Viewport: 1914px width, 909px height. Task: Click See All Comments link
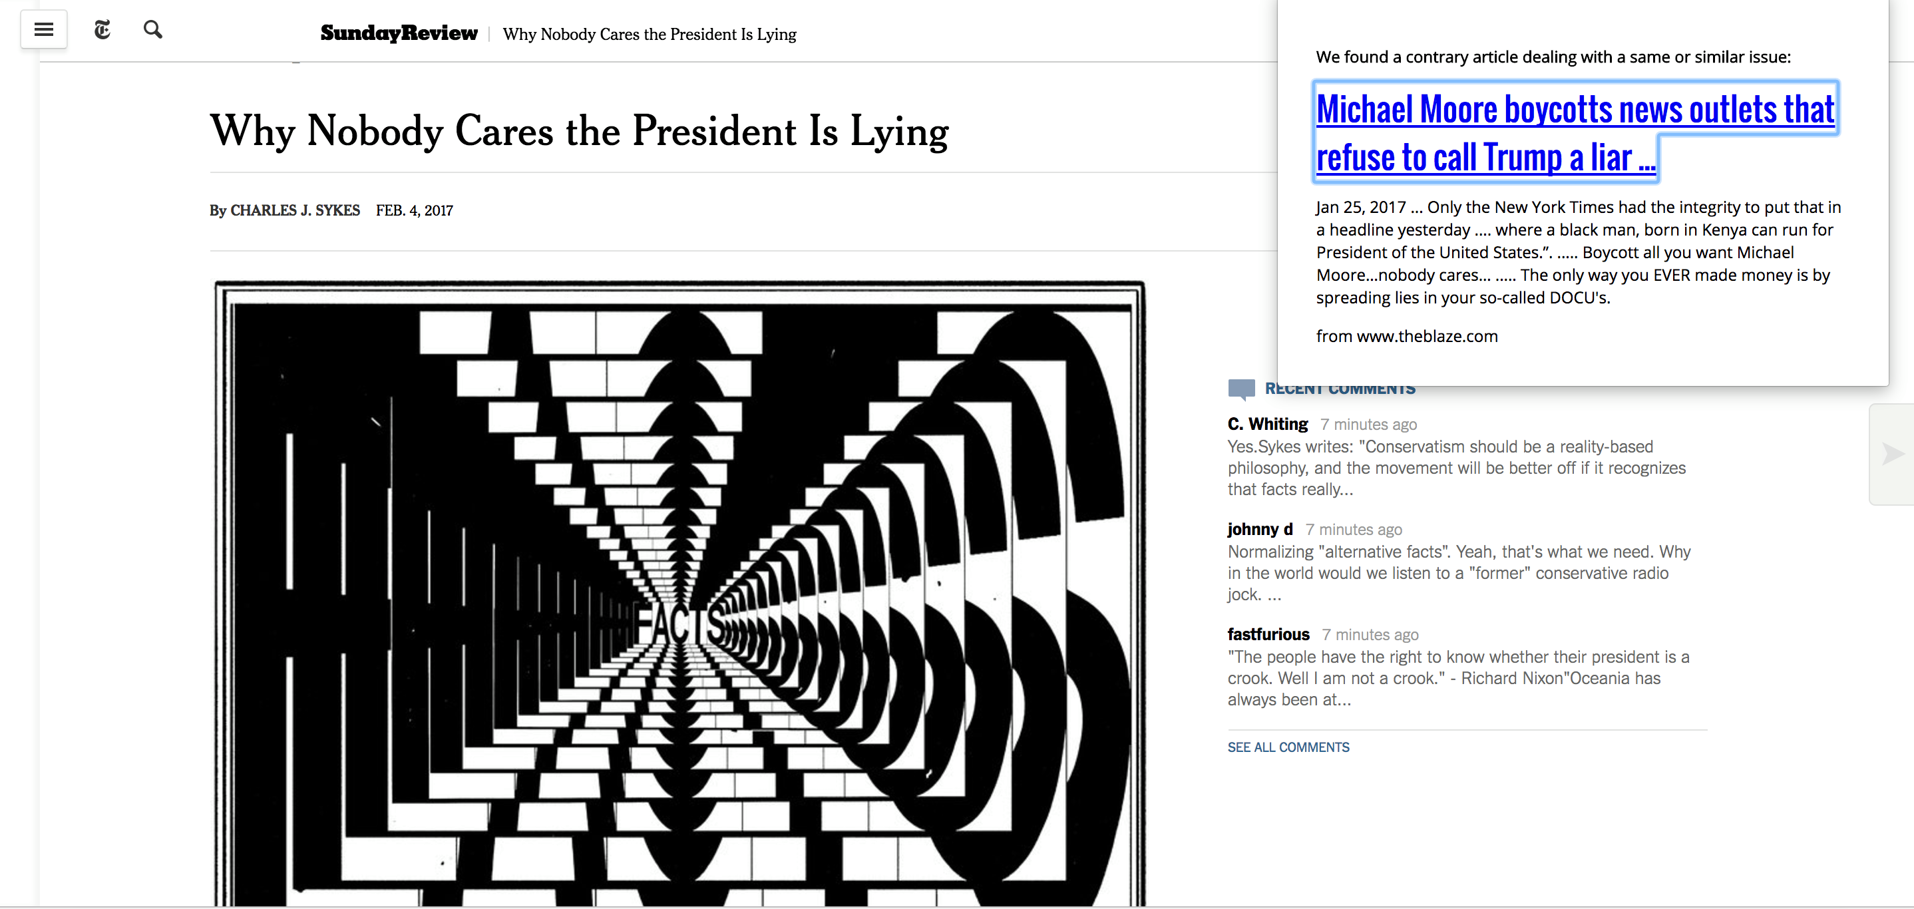coord(1288,747)
